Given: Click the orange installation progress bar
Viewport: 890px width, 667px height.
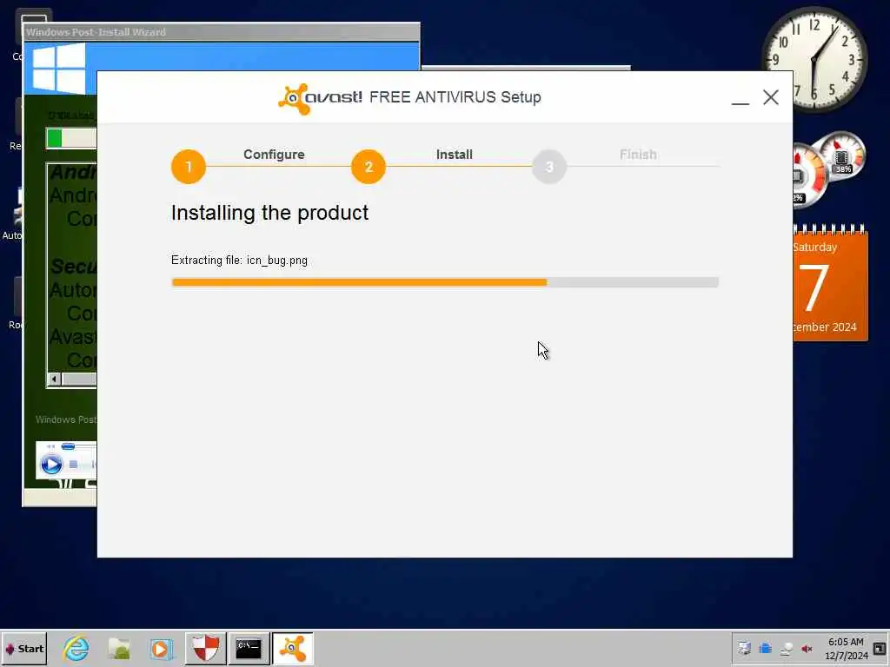Looking at the screenshot, I should click(x=445, y=282).
